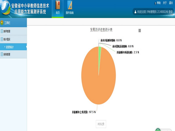The image size is (175, 131).
Task: Click the user avatar icon beside 欢迎
Action: tap(135, 12)
